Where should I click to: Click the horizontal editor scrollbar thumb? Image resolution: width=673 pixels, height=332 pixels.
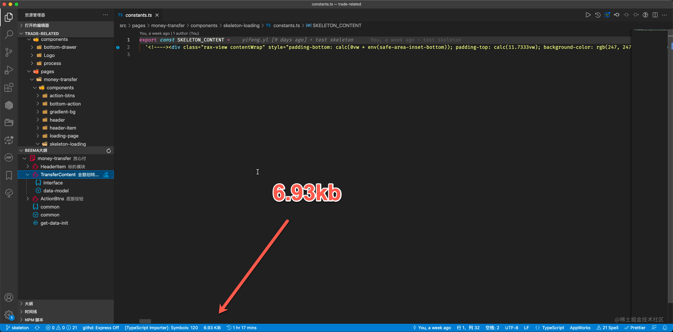point(145,321)
